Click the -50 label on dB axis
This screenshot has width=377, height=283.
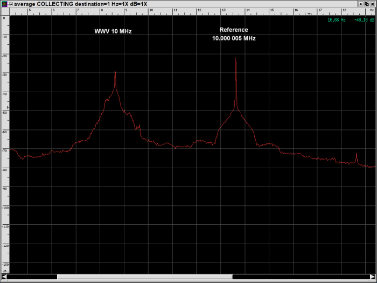click(4, 113)
